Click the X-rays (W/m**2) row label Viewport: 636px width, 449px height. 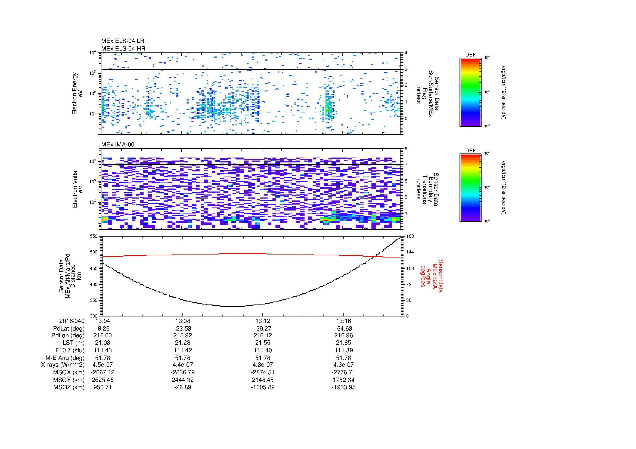pyautogui.click(x=63, y=365)
